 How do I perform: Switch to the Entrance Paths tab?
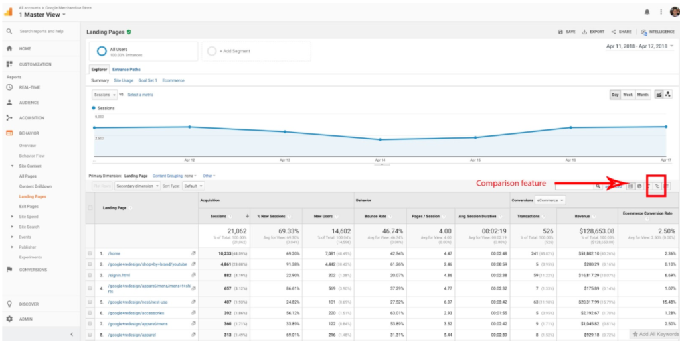point(126,70)
